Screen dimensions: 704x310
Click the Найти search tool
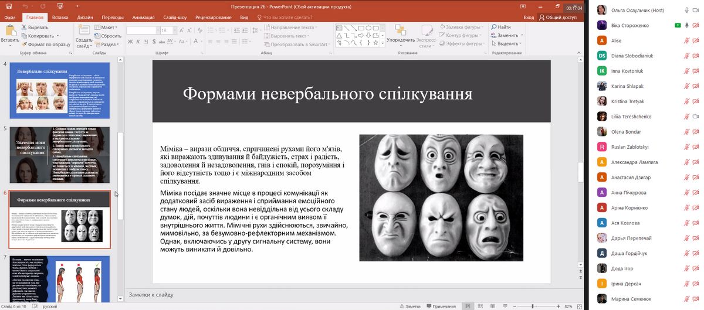click(x=500, y=27)
